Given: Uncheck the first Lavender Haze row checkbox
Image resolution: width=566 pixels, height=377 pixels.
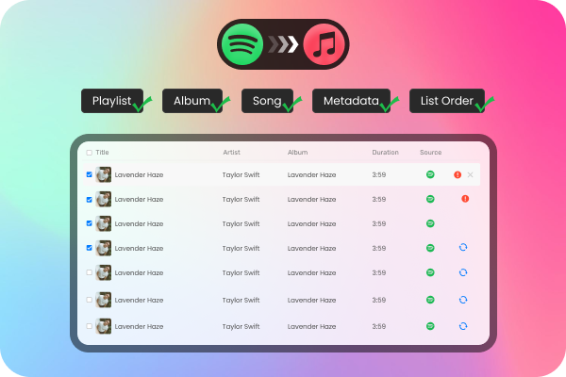Looking at the screenshot, I should (x=90, y=174).
